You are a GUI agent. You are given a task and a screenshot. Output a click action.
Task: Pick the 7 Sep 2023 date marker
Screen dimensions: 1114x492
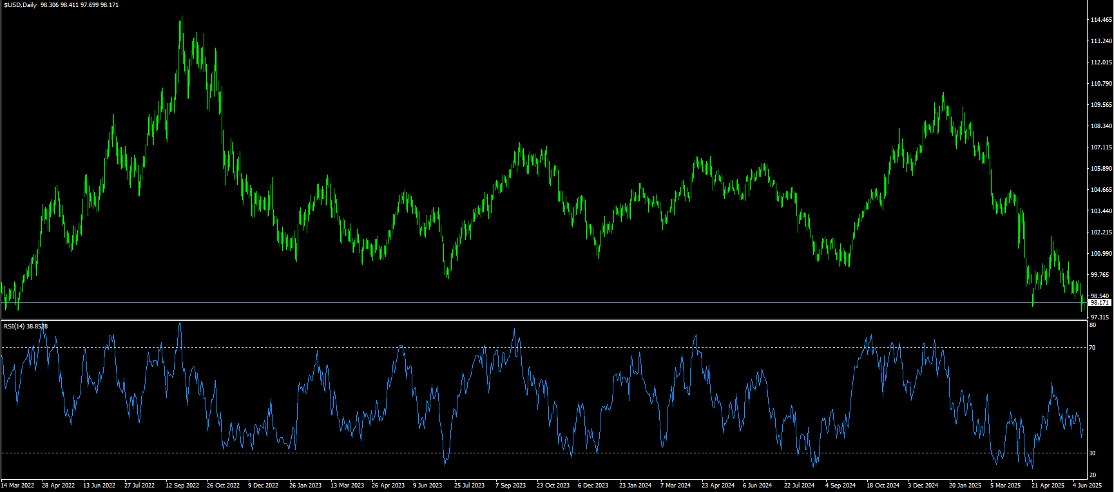pyautogui.click(x=510, y=486)
